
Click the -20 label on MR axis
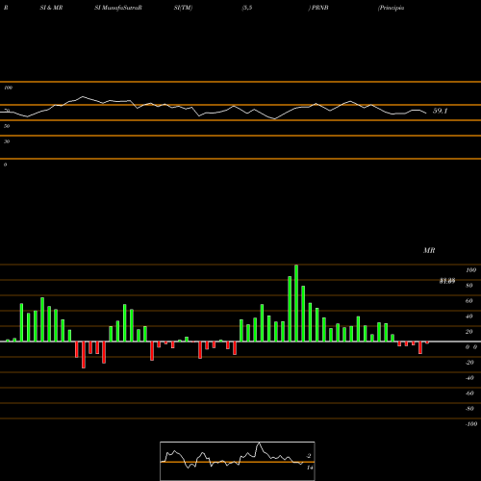(x=469, y=363)
